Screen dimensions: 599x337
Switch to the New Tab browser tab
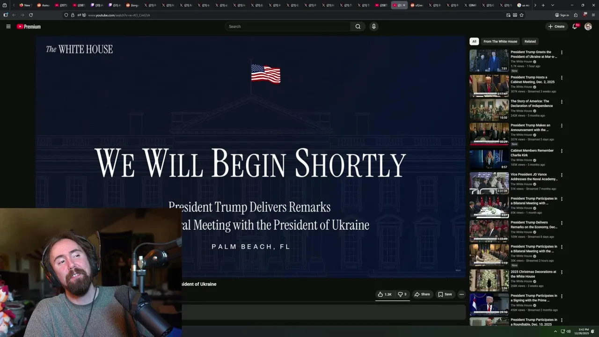pos(25,5)
